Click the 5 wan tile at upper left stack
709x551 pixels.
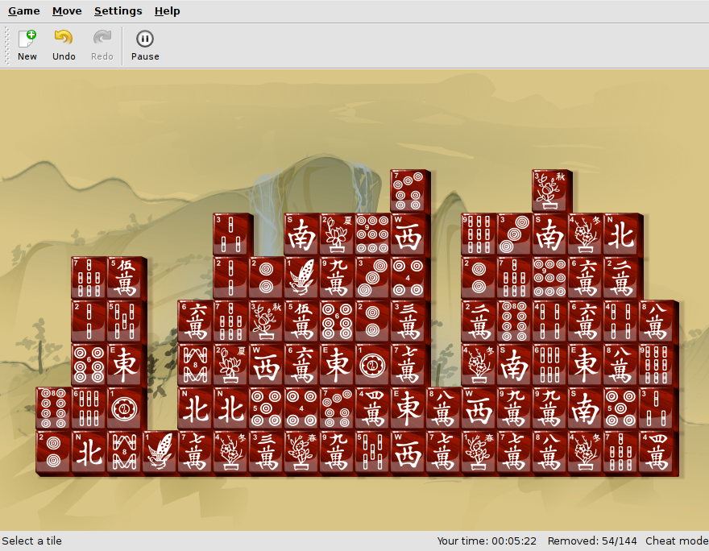pos(126,278)
